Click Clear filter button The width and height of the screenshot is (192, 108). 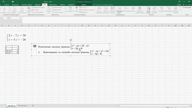pos(83,7)
